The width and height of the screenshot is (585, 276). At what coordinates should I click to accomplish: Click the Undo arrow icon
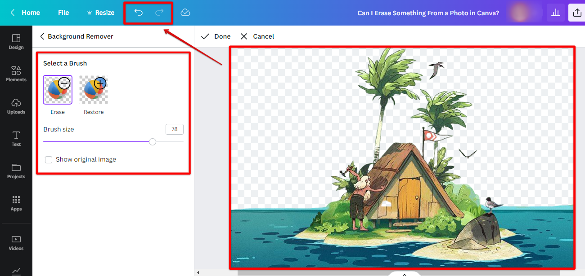[139, 13]
